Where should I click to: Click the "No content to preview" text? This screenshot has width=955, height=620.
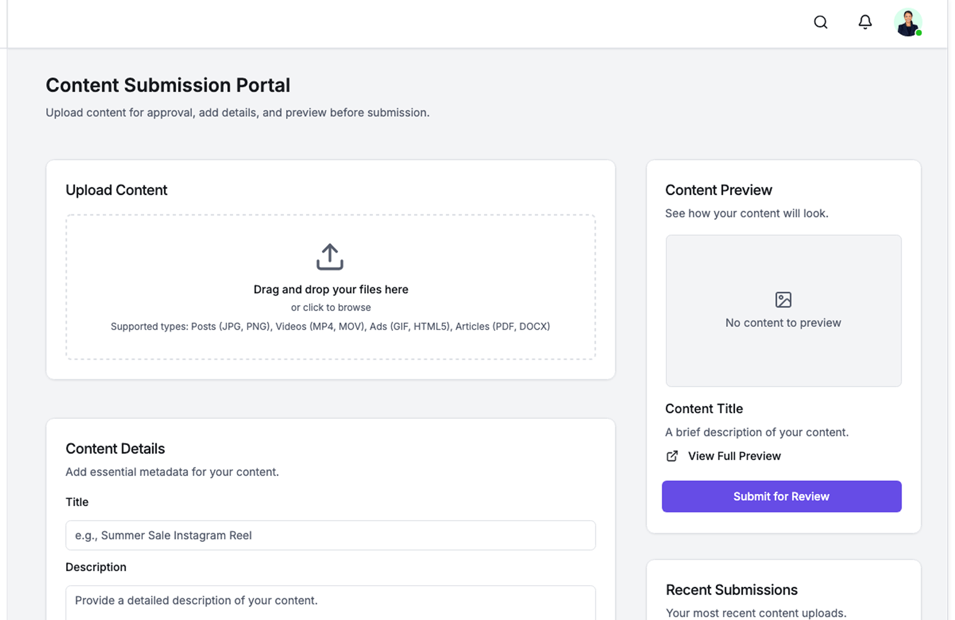pos(783,323)
